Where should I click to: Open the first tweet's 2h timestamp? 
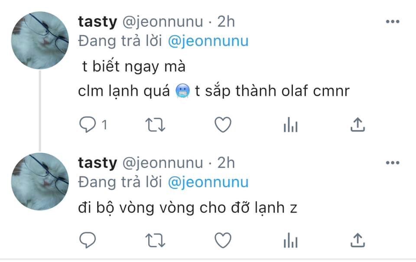[226, 22]
